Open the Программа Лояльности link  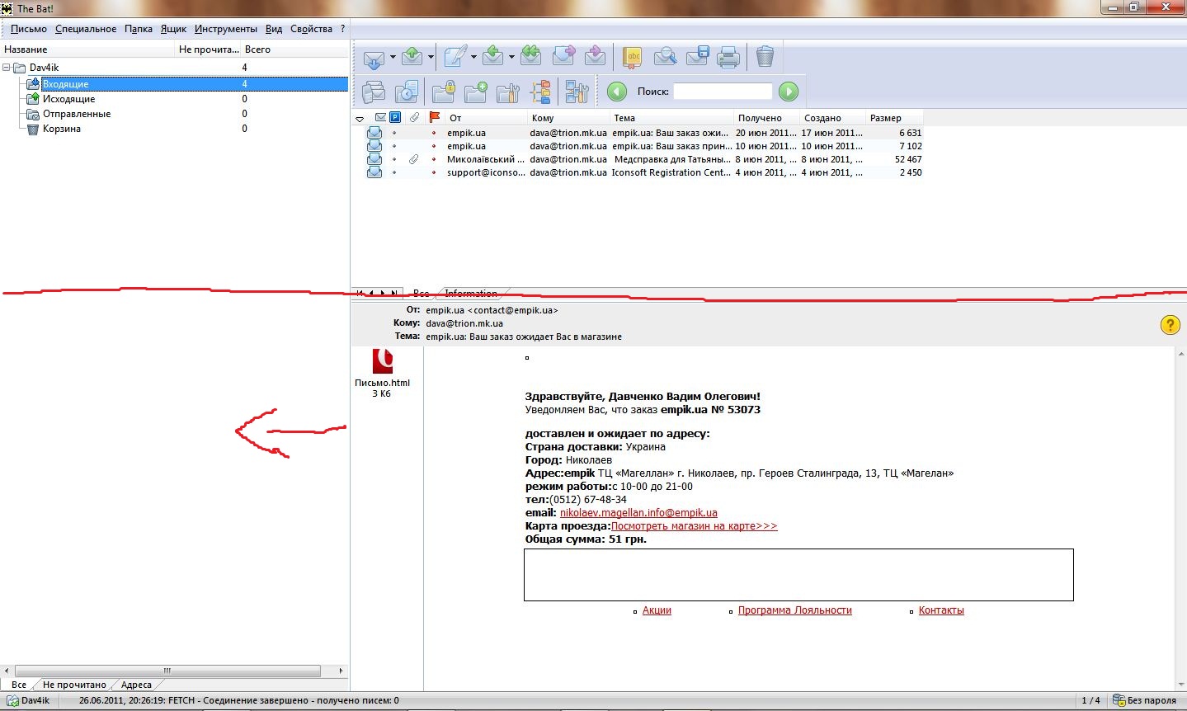[794, 610]
